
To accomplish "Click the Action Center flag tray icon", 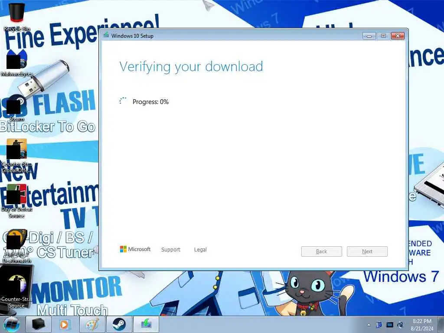I will pyautogui.click(x=379, y=325).
